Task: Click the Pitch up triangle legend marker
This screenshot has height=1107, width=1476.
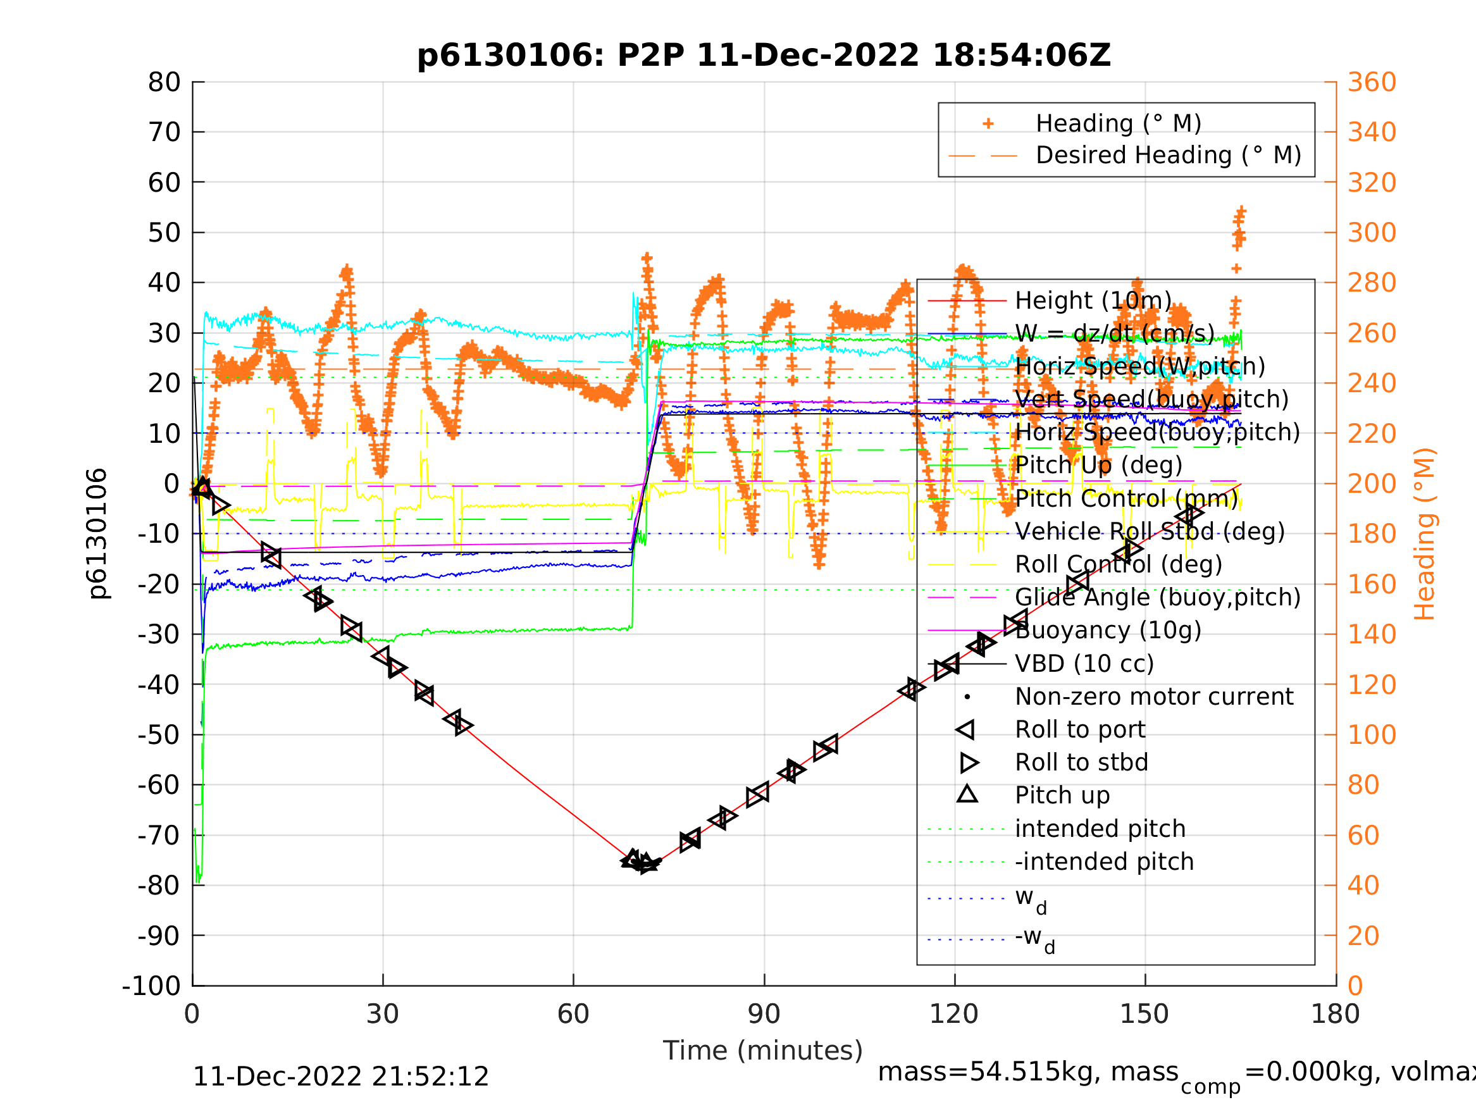Action: click(x=967, y=794)
